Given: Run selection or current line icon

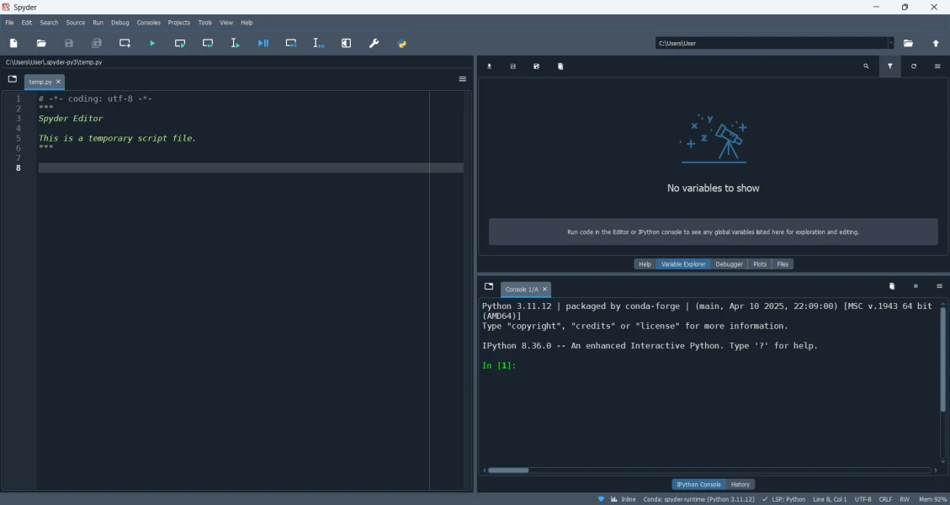Looking at the screenshot, I should click(x=235, y=43).
